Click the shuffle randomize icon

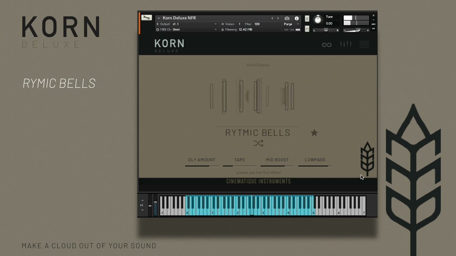258,143
